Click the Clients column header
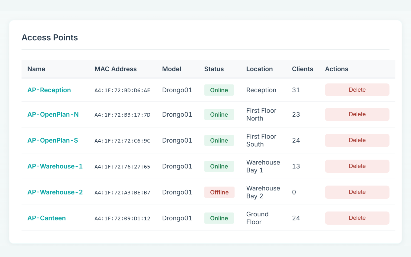This screenshot has width=411, height=257. click(x=303, y=69)
